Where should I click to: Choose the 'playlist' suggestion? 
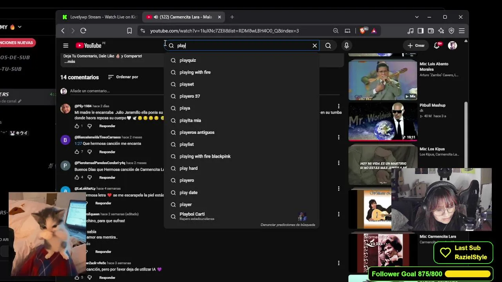(242, 144)
